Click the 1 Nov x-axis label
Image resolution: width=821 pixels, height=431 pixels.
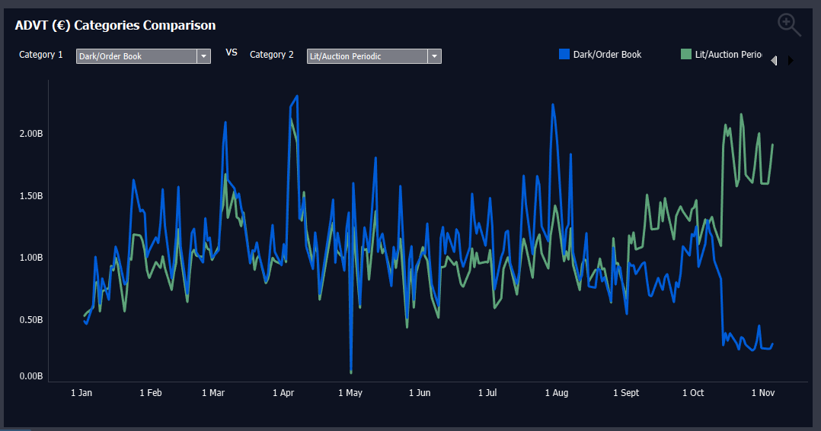(763, 393)
